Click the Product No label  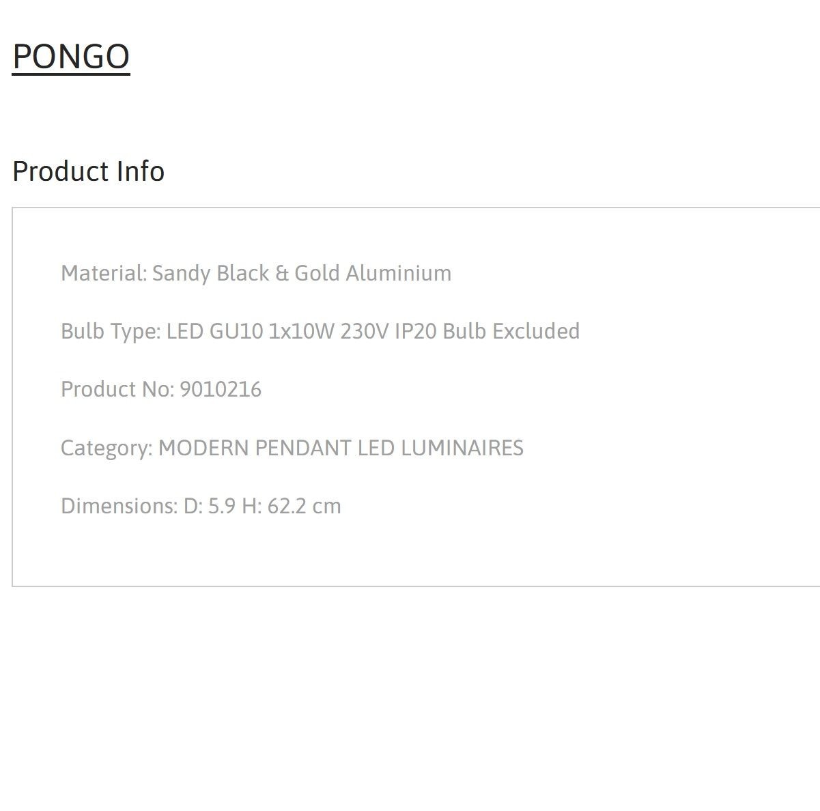click(117, 389)
